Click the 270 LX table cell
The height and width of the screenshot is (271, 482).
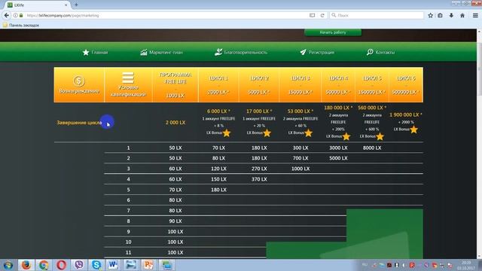pos(259,169)
